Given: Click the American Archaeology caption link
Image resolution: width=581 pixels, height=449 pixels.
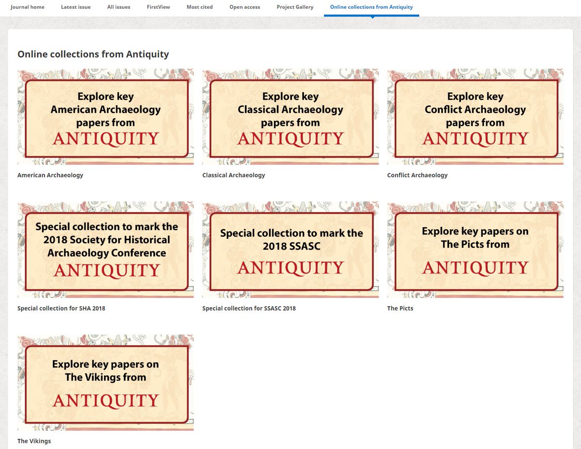Looking at the screenshot, I should [50, 175].
